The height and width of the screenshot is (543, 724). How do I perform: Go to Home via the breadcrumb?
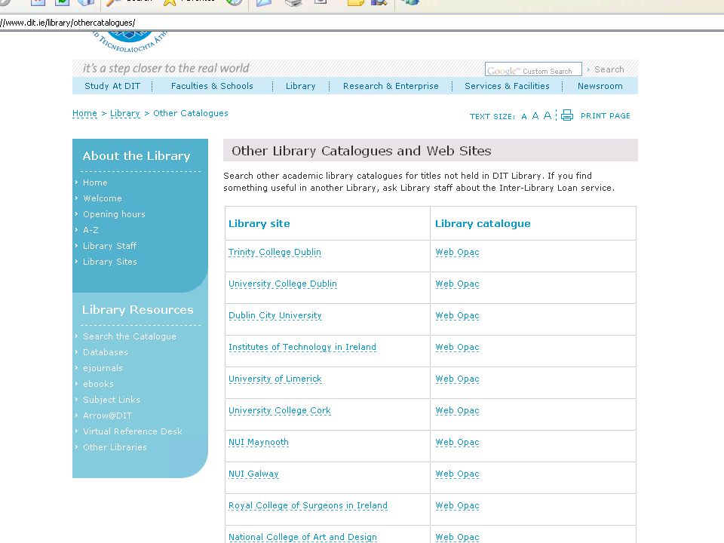[85, 113]
